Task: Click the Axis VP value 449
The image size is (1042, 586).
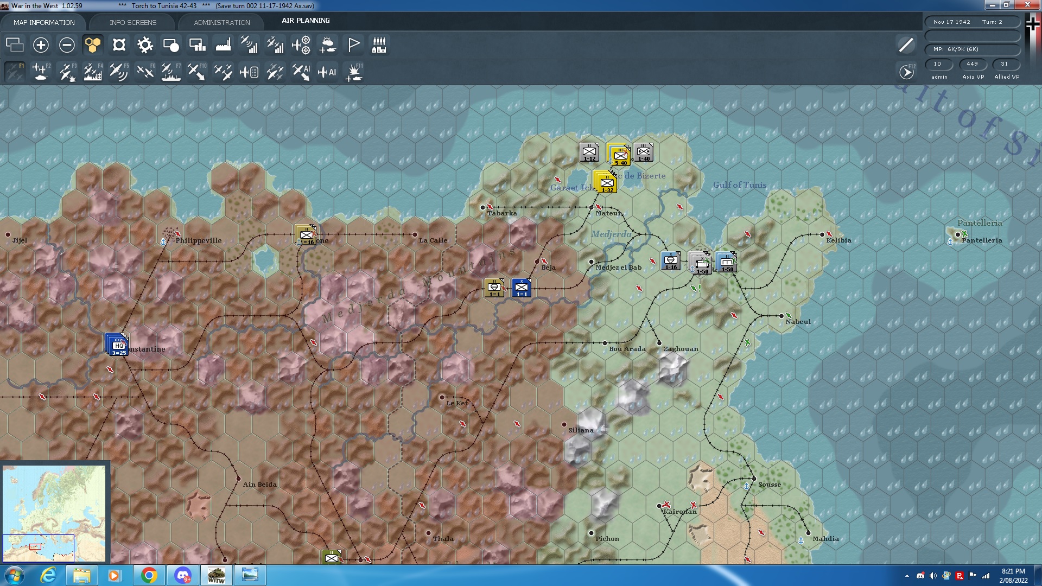Action: (x=973, y=64)
